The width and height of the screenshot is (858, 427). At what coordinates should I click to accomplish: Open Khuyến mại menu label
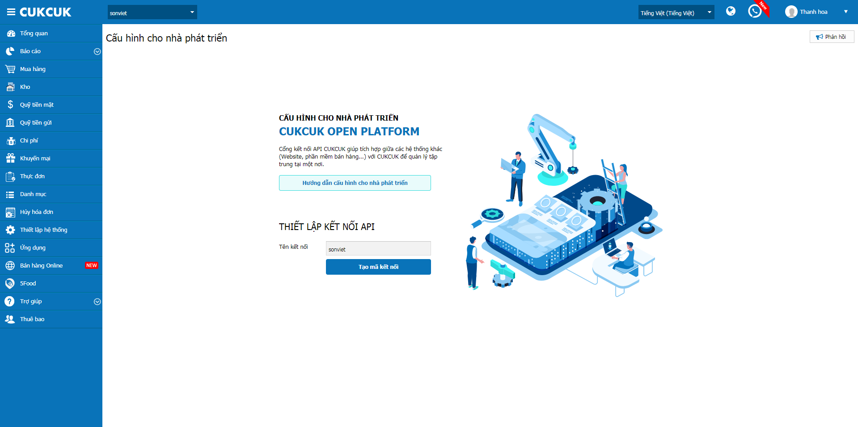[35, 159]
